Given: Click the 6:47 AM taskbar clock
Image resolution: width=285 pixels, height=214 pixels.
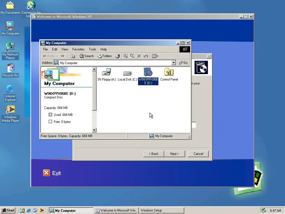Looking at the screenshot, I should (x=275, y=211).
